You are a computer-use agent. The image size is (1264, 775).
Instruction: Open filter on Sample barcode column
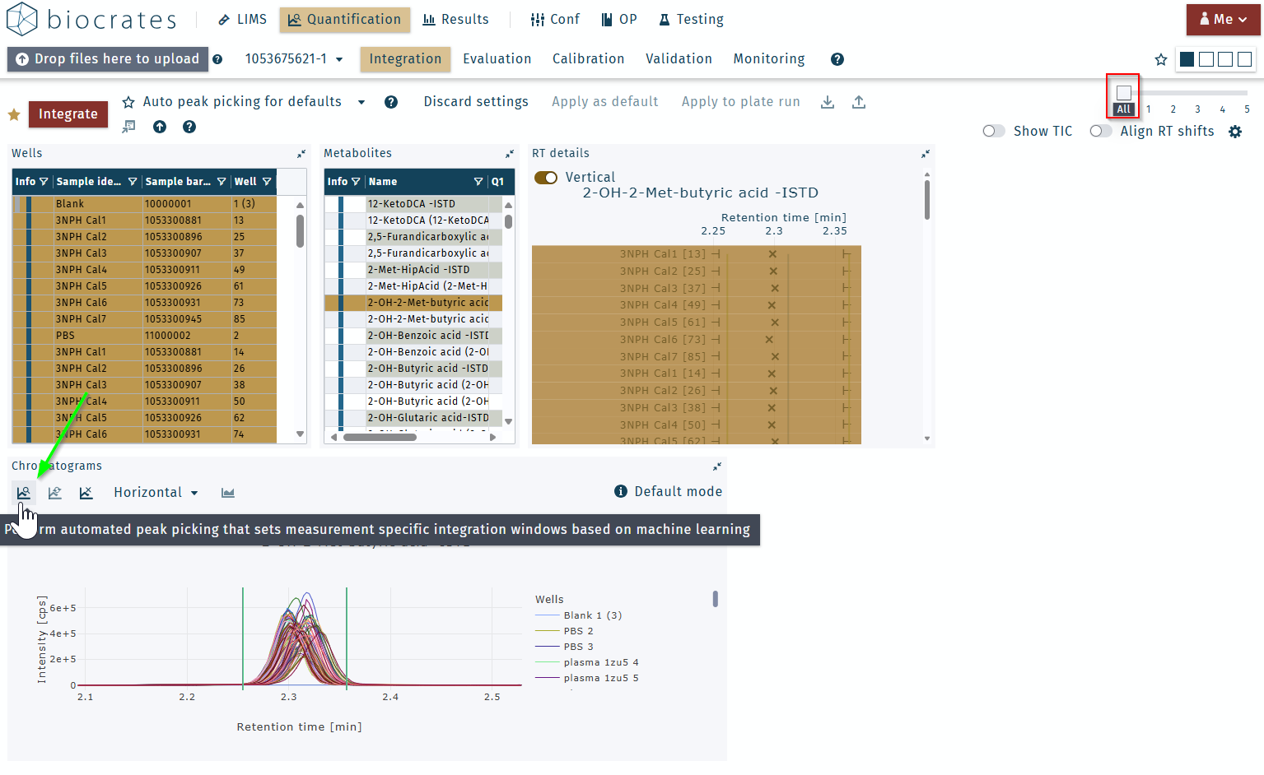coord(222,182)
